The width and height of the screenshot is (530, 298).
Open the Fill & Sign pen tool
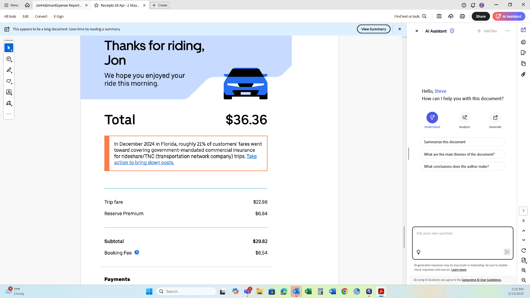tap(9, 103)
